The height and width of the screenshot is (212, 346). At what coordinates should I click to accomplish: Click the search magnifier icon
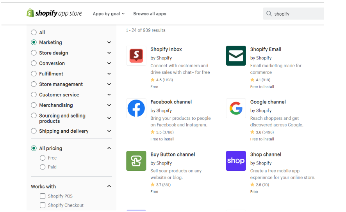(269, 14)
